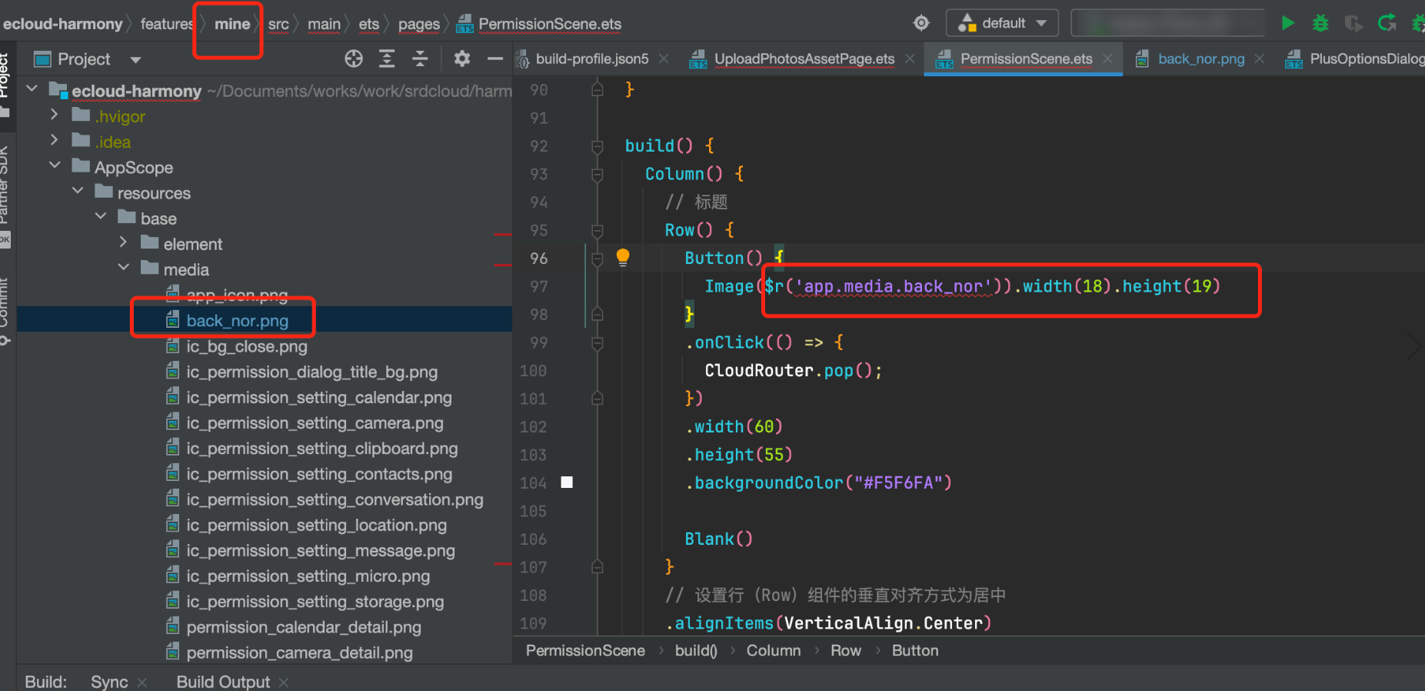This screenshot has height=691, width=1425.
Task: Close the UploadPhotosAssetPage.ets tab
Action: [910, 58]
